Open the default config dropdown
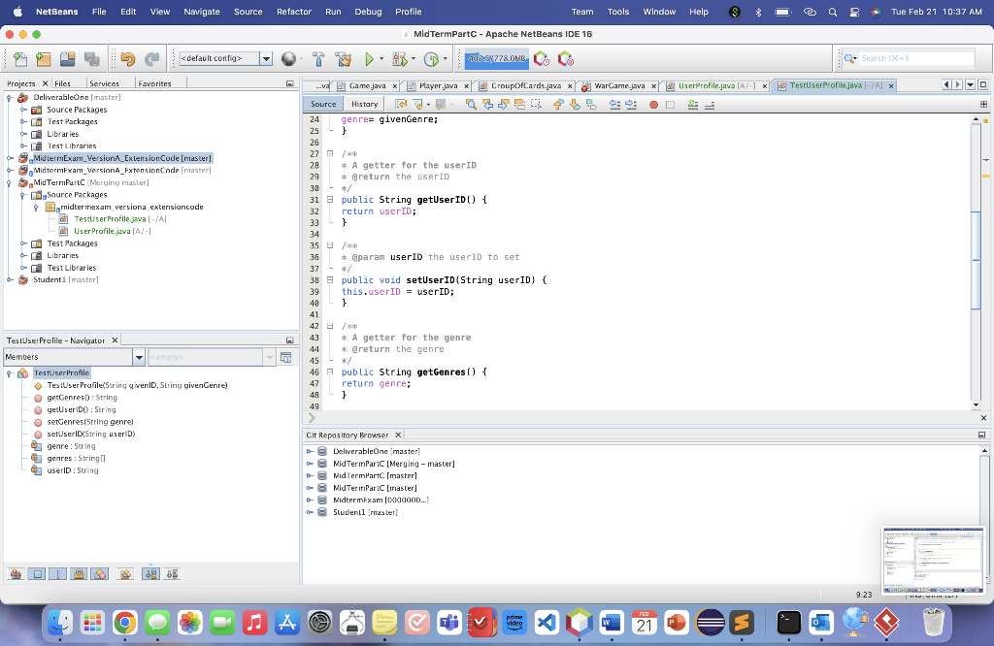This screenshot has width=994, height=646. point(266,59)
